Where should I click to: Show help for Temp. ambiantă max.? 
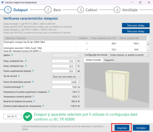pyautogui.click(x=26, y=66)
